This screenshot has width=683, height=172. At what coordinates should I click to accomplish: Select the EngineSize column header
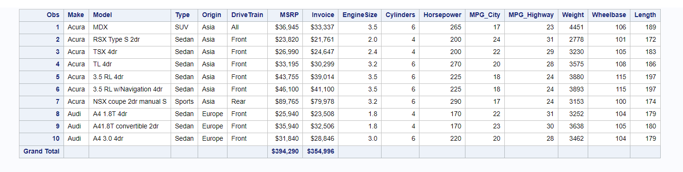point(360,15)
